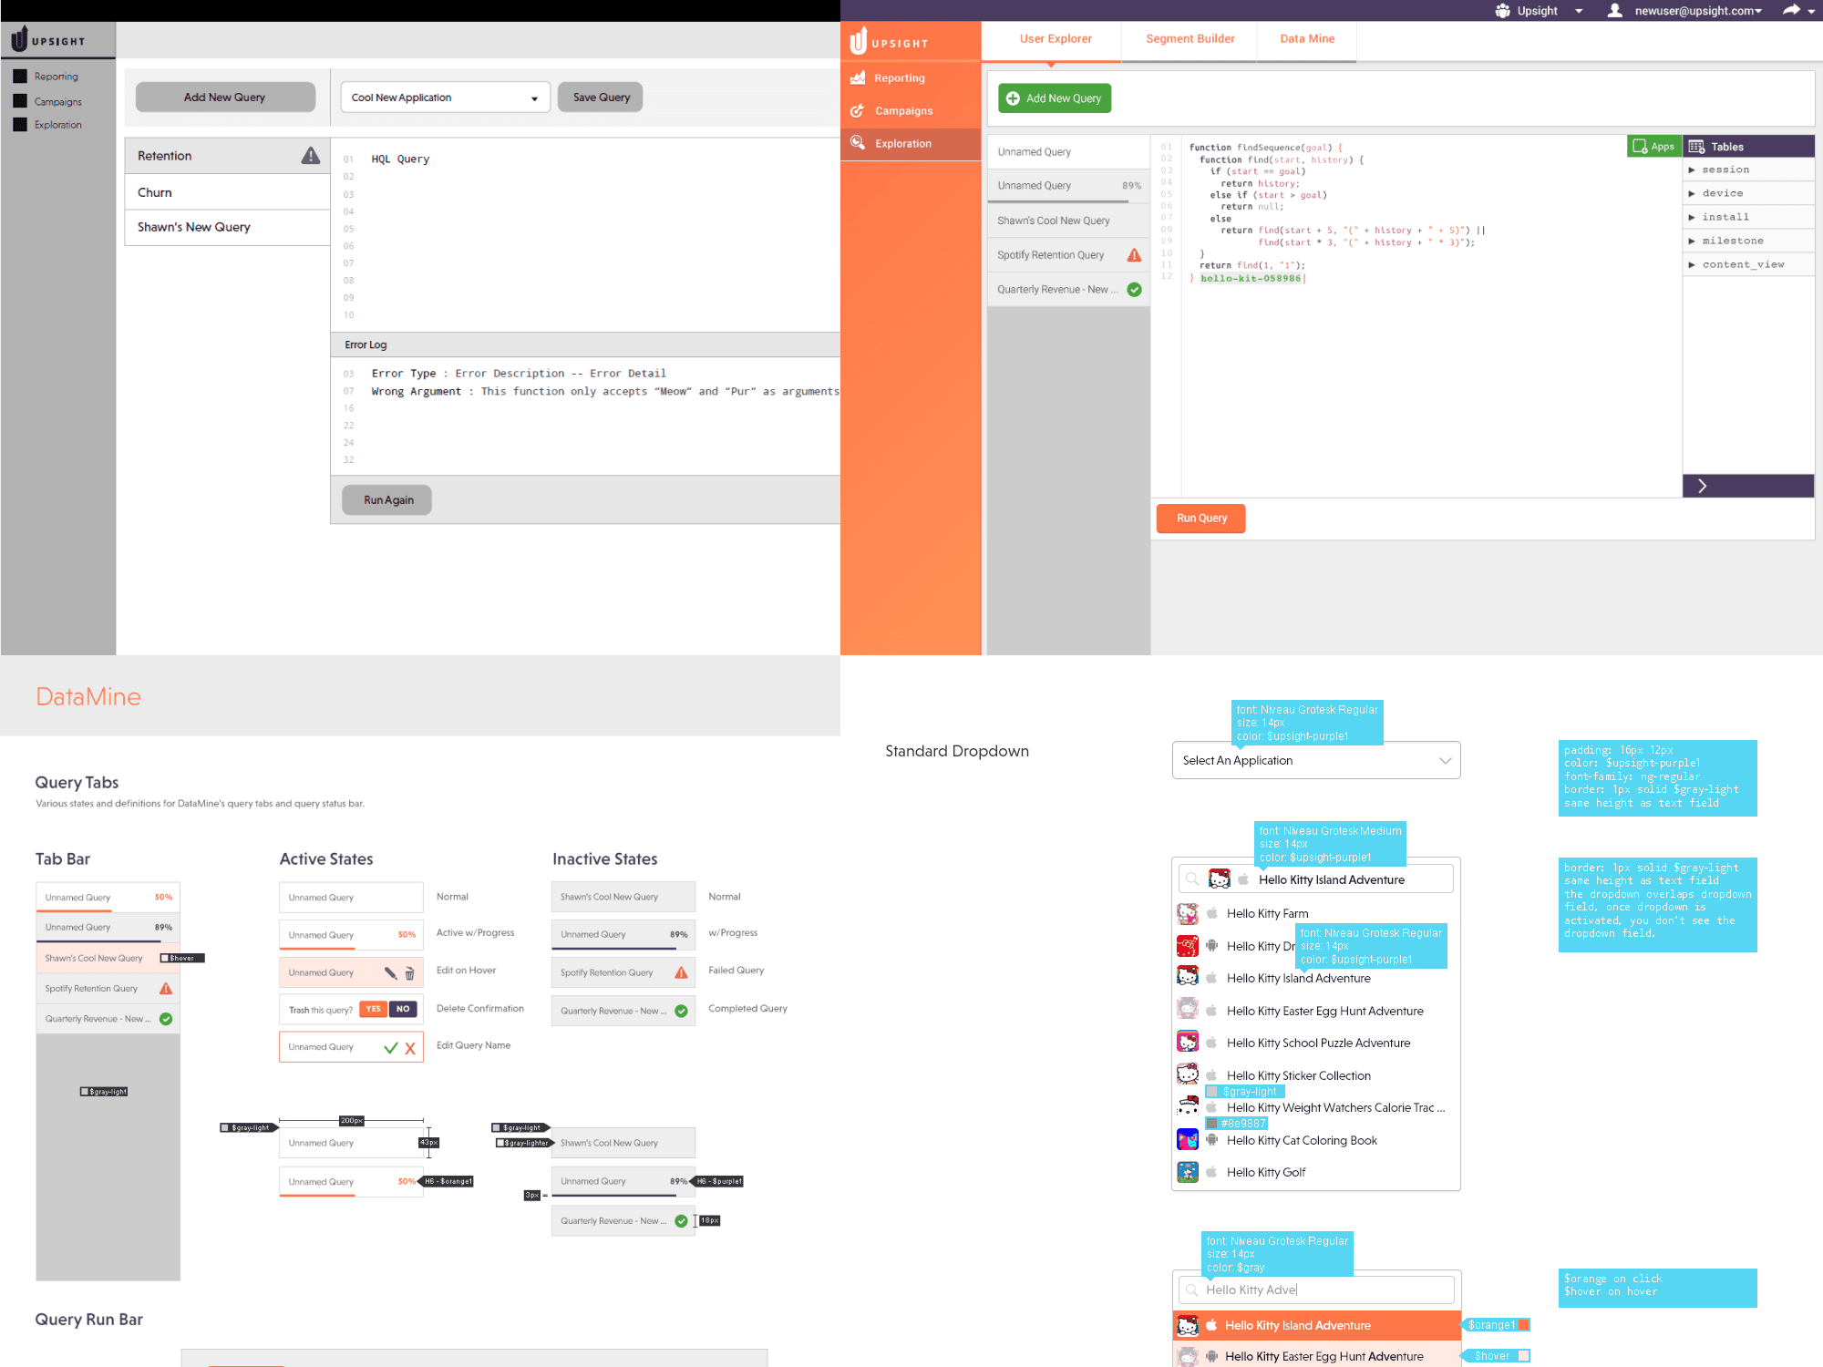
Task: Click the red X to cancel name edit
Action: click(x=410, y=1048)
